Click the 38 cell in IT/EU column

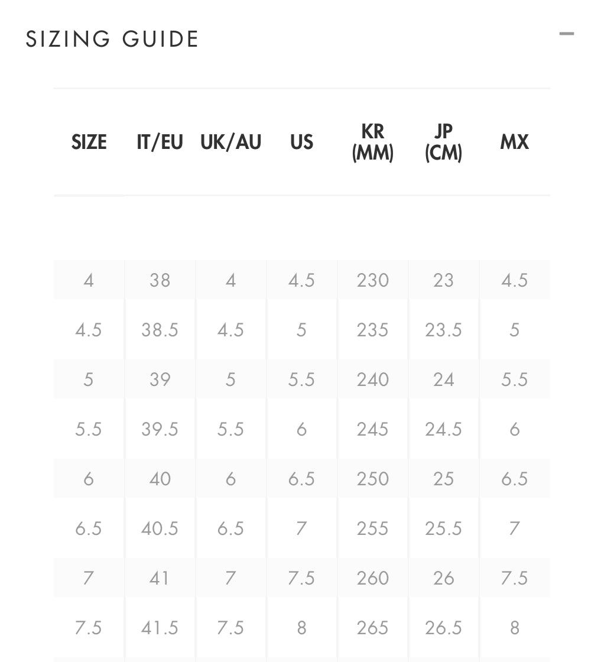(x=160, y=280)
